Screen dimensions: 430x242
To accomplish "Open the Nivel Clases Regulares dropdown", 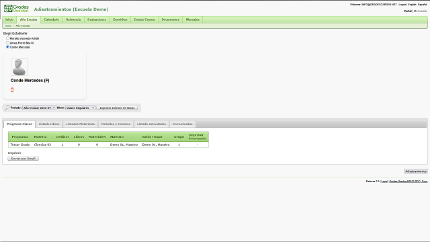I will click(x=81, y=108).
